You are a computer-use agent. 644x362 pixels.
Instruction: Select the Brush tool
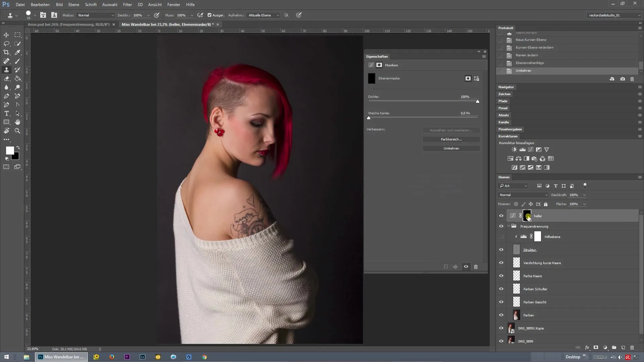pyautogui.click(x=17, y=61)
